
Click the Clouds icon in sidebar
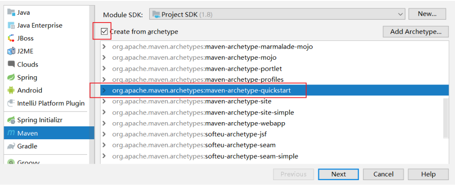[12, 64]
